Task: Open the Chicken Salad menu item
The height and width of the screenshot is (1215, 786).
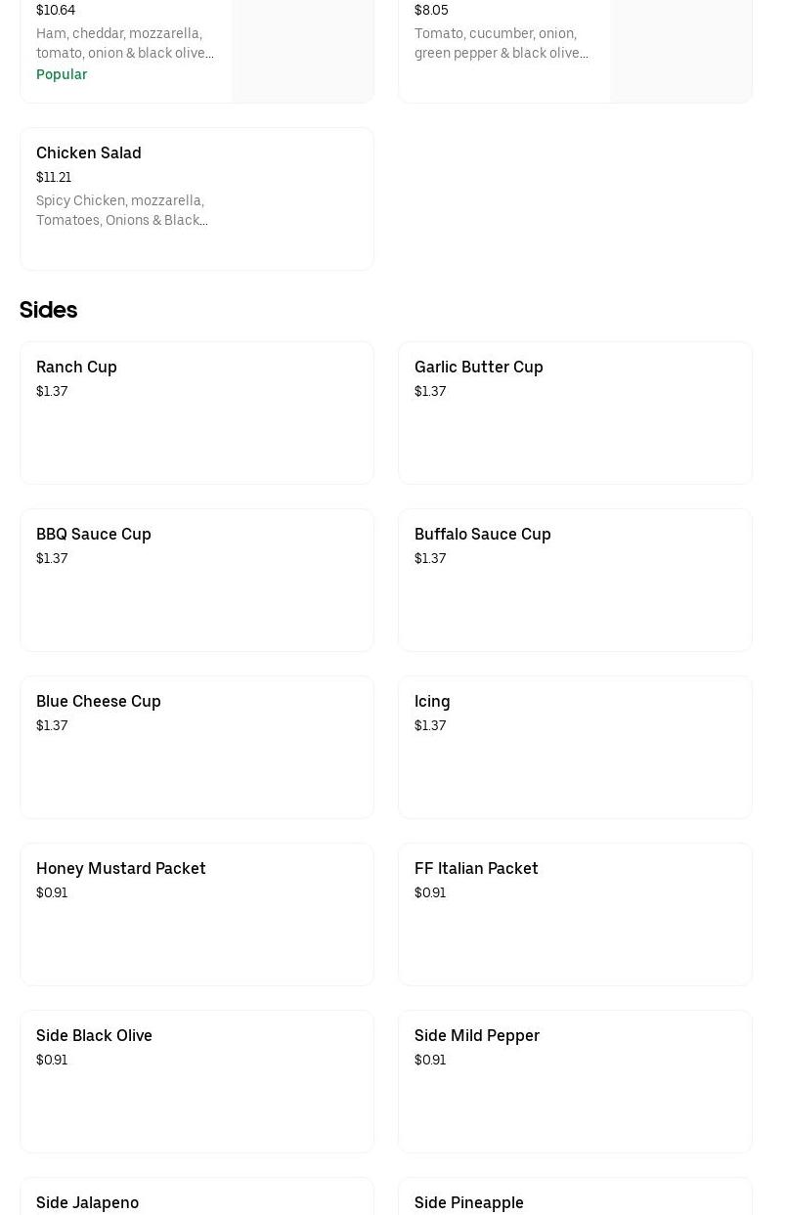Action: coord(196,198)
